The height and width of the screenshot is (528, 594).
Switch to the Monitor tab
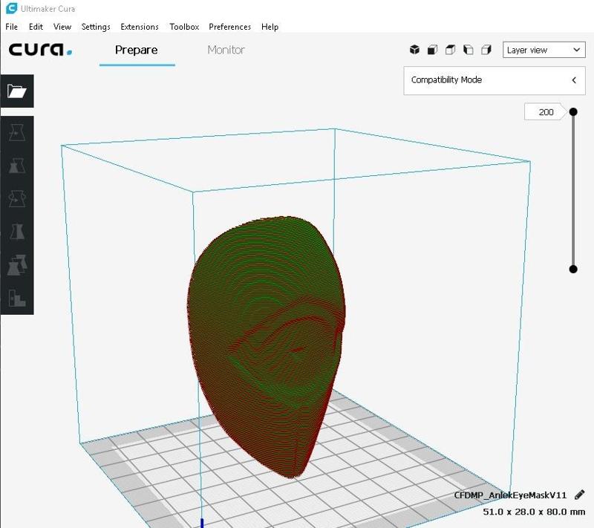pyautogui.click(x=226, y=50)
